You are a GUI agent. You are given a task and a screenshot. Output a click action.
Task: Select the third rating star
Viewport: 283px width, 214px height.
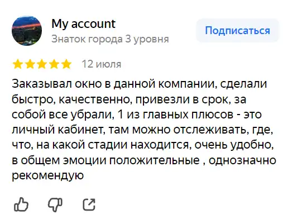tap(42, 64)
